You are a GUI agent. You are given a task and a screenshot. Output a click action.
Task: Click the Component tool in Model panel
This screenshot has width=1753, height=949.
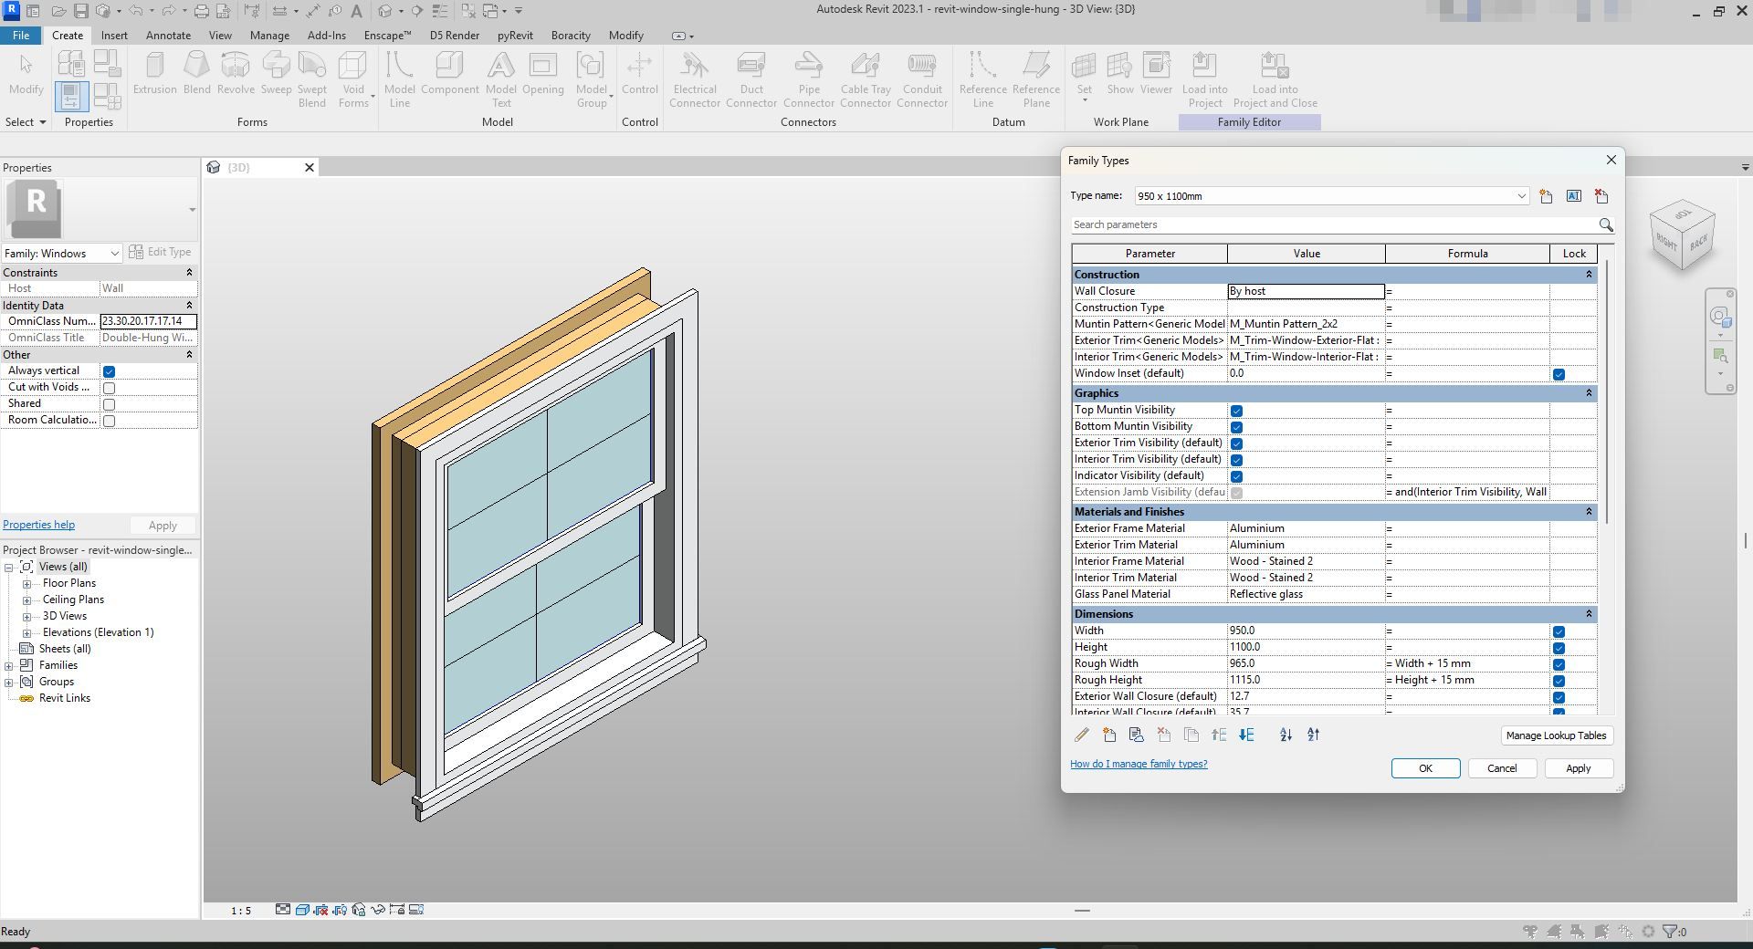(449, 74)
